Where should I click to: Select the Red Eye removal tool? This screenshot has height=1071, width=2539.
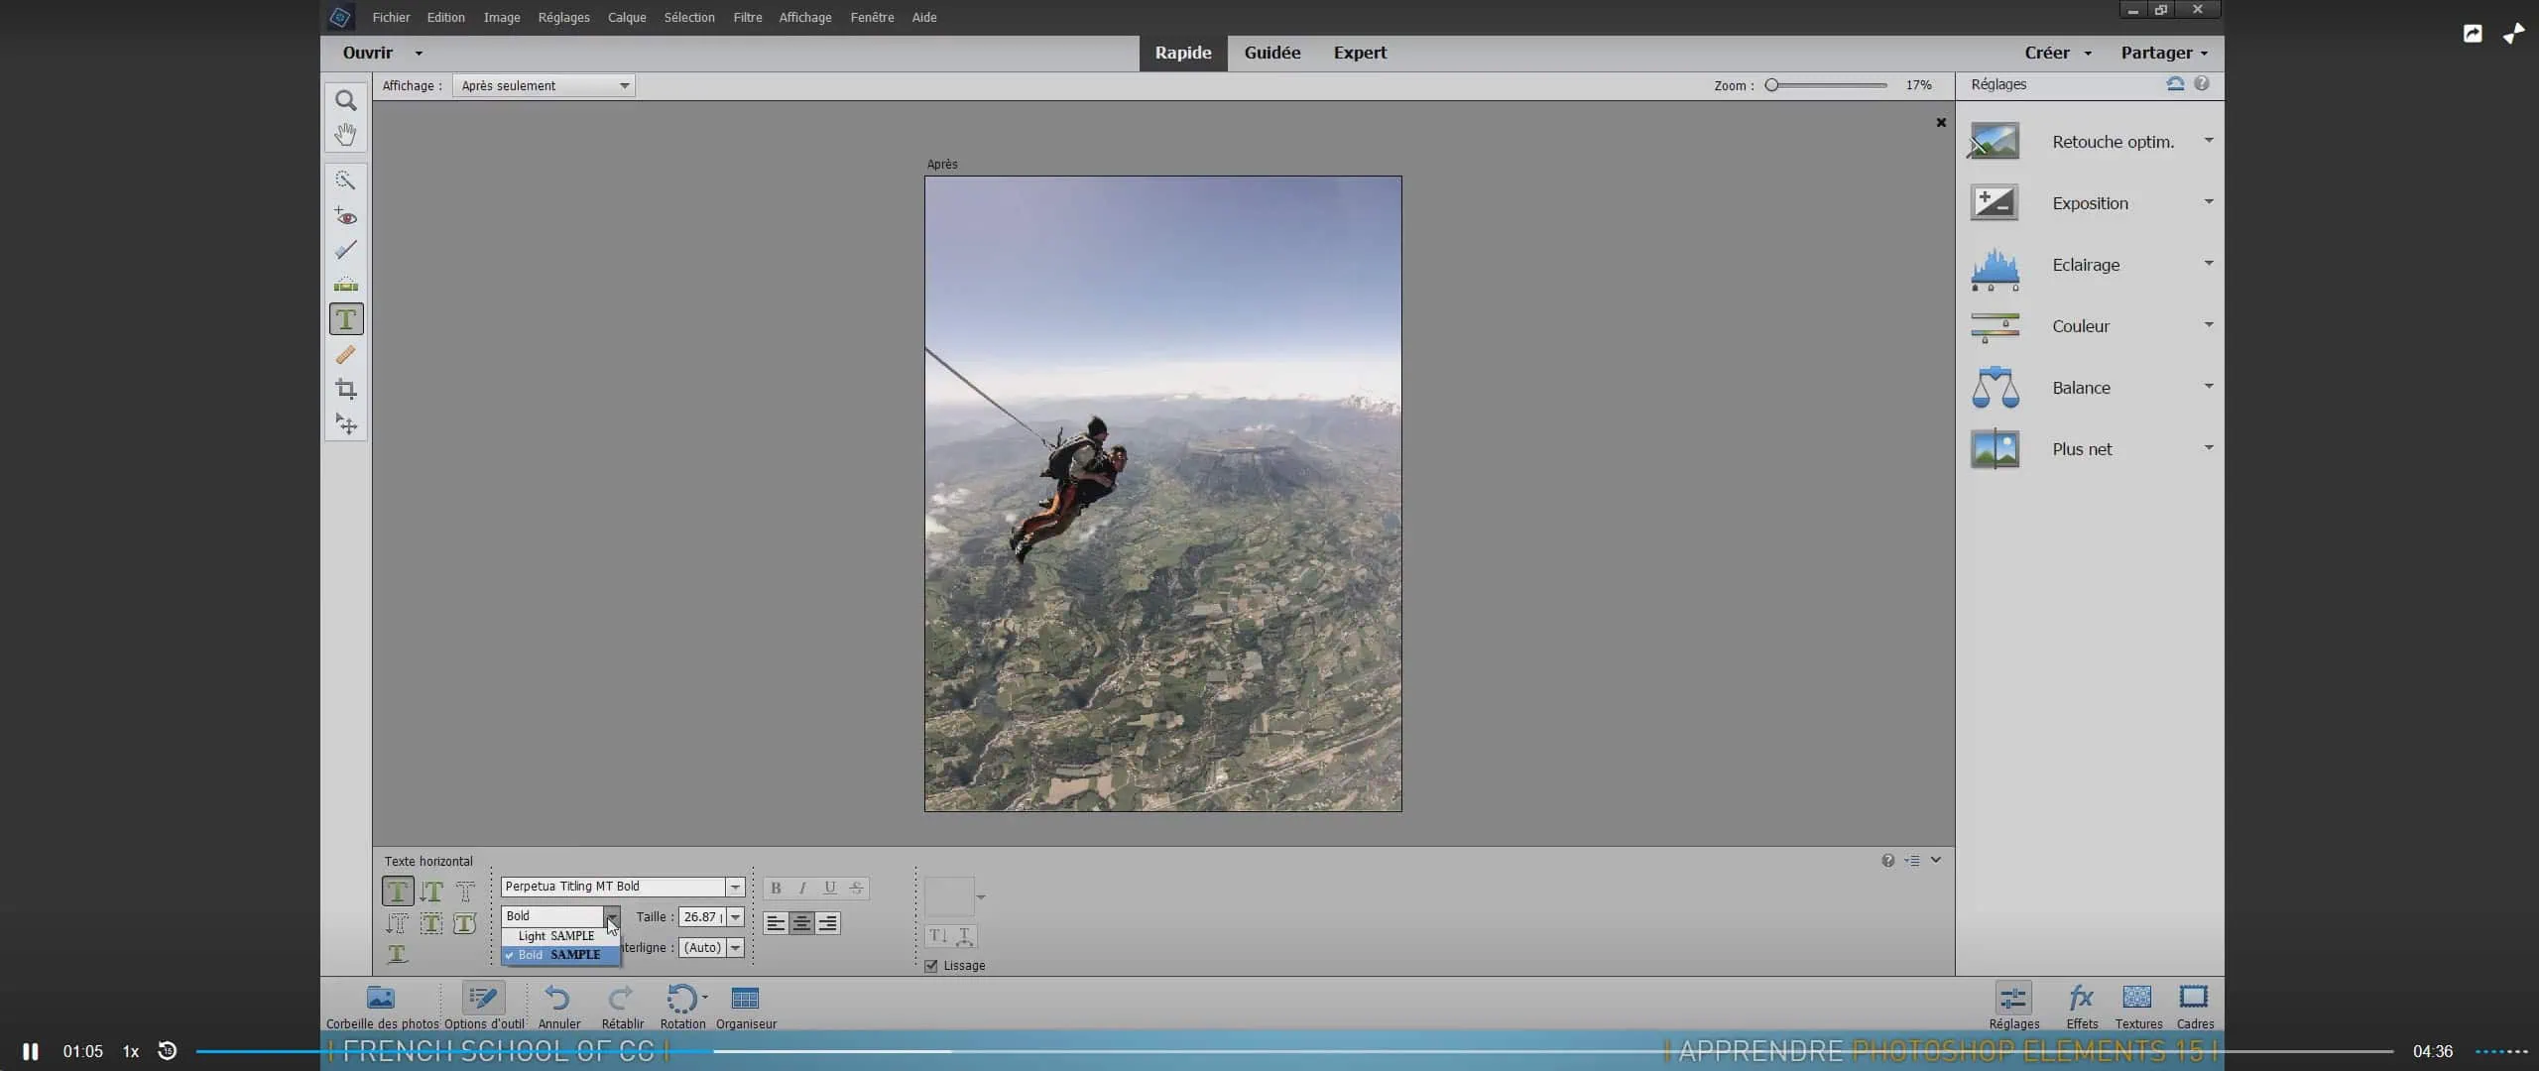pyautogui.click(x=345, y=216)
